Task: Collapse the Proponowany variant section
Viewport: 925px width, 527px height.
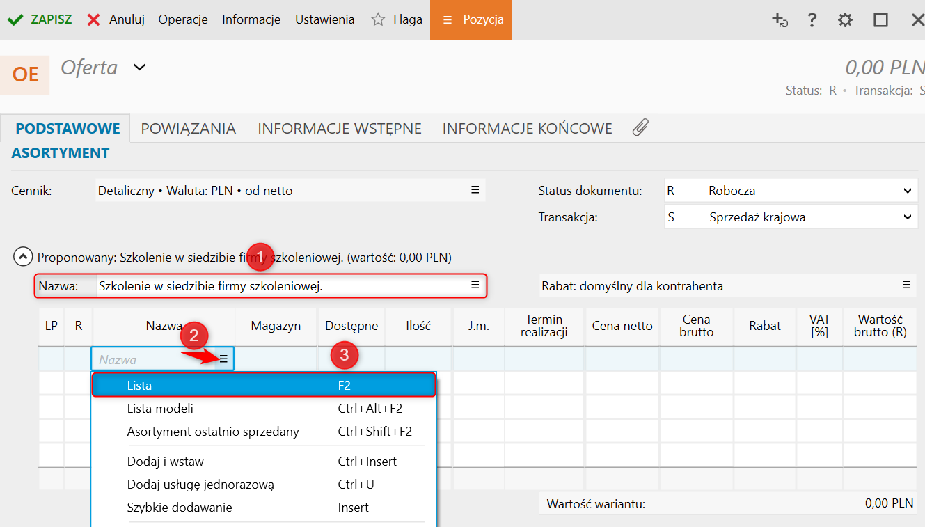Action: tap(23, 258)
